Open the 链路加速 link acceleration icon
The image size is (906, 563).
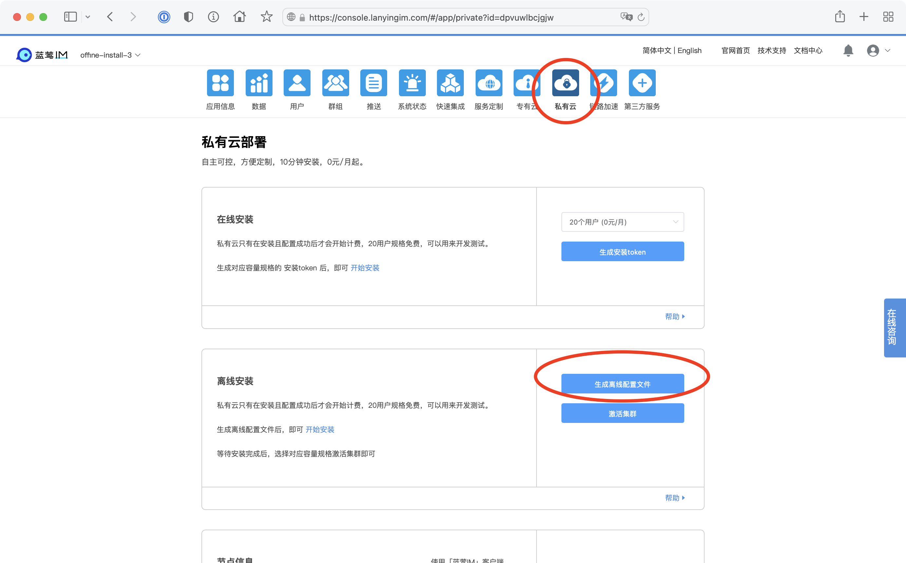coord(604,83)
